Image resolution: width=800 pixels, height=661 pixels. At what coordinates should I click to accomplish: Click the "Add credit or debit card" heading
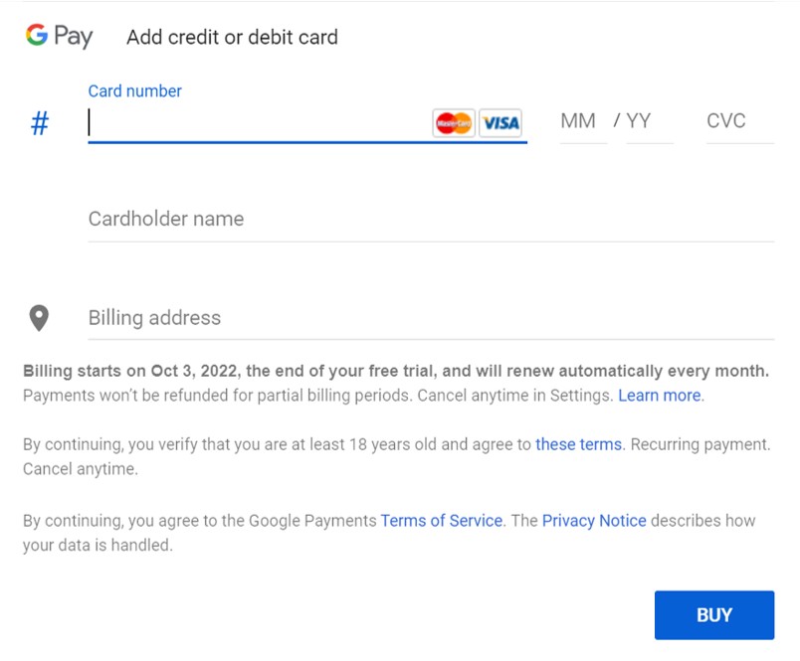click(x=232, y=38)
